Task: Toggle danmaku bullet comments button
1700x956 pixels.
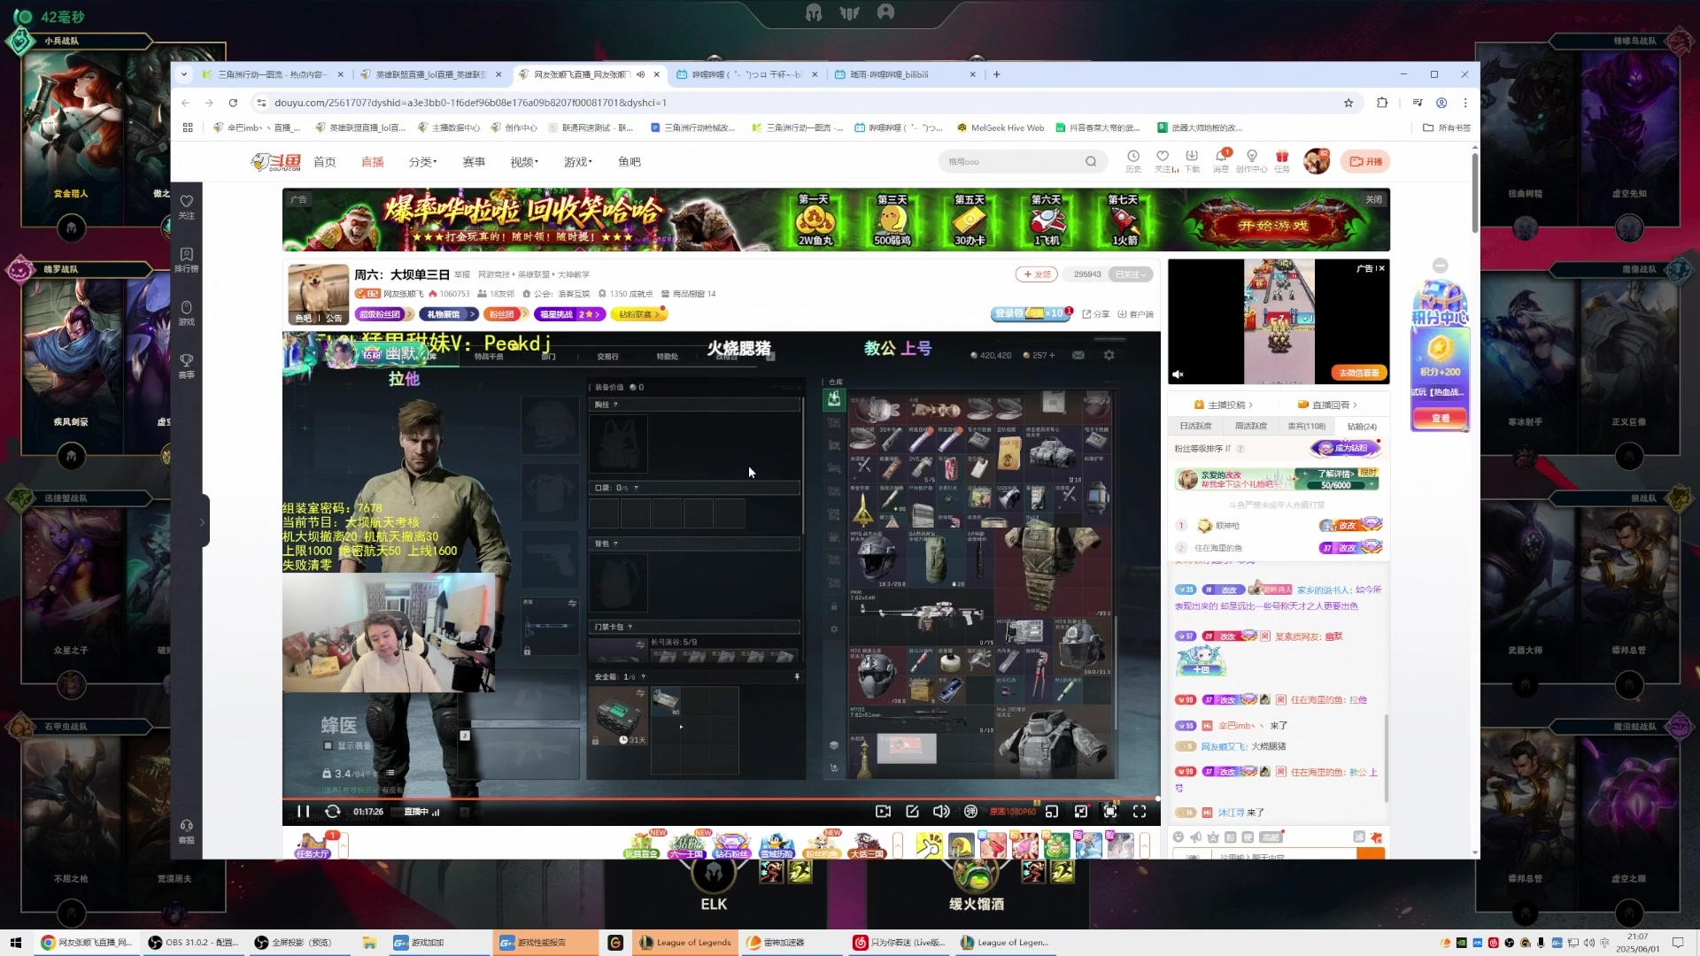Action: [x=970, y=812]
